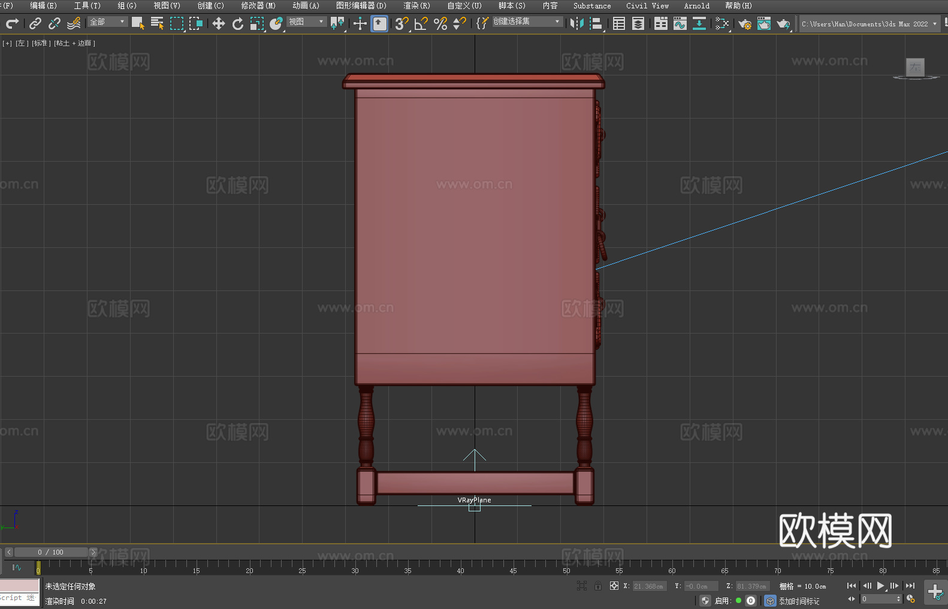Open the project path dropdown arrow
This screenshot has height=609, width=948.
click(x=935, y=24)
